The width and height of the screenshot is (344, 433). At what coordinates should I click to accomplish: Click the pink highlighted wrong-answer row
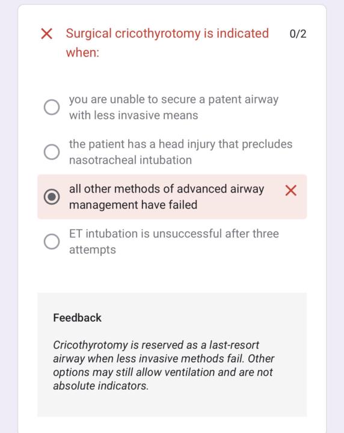coord(172,197)
